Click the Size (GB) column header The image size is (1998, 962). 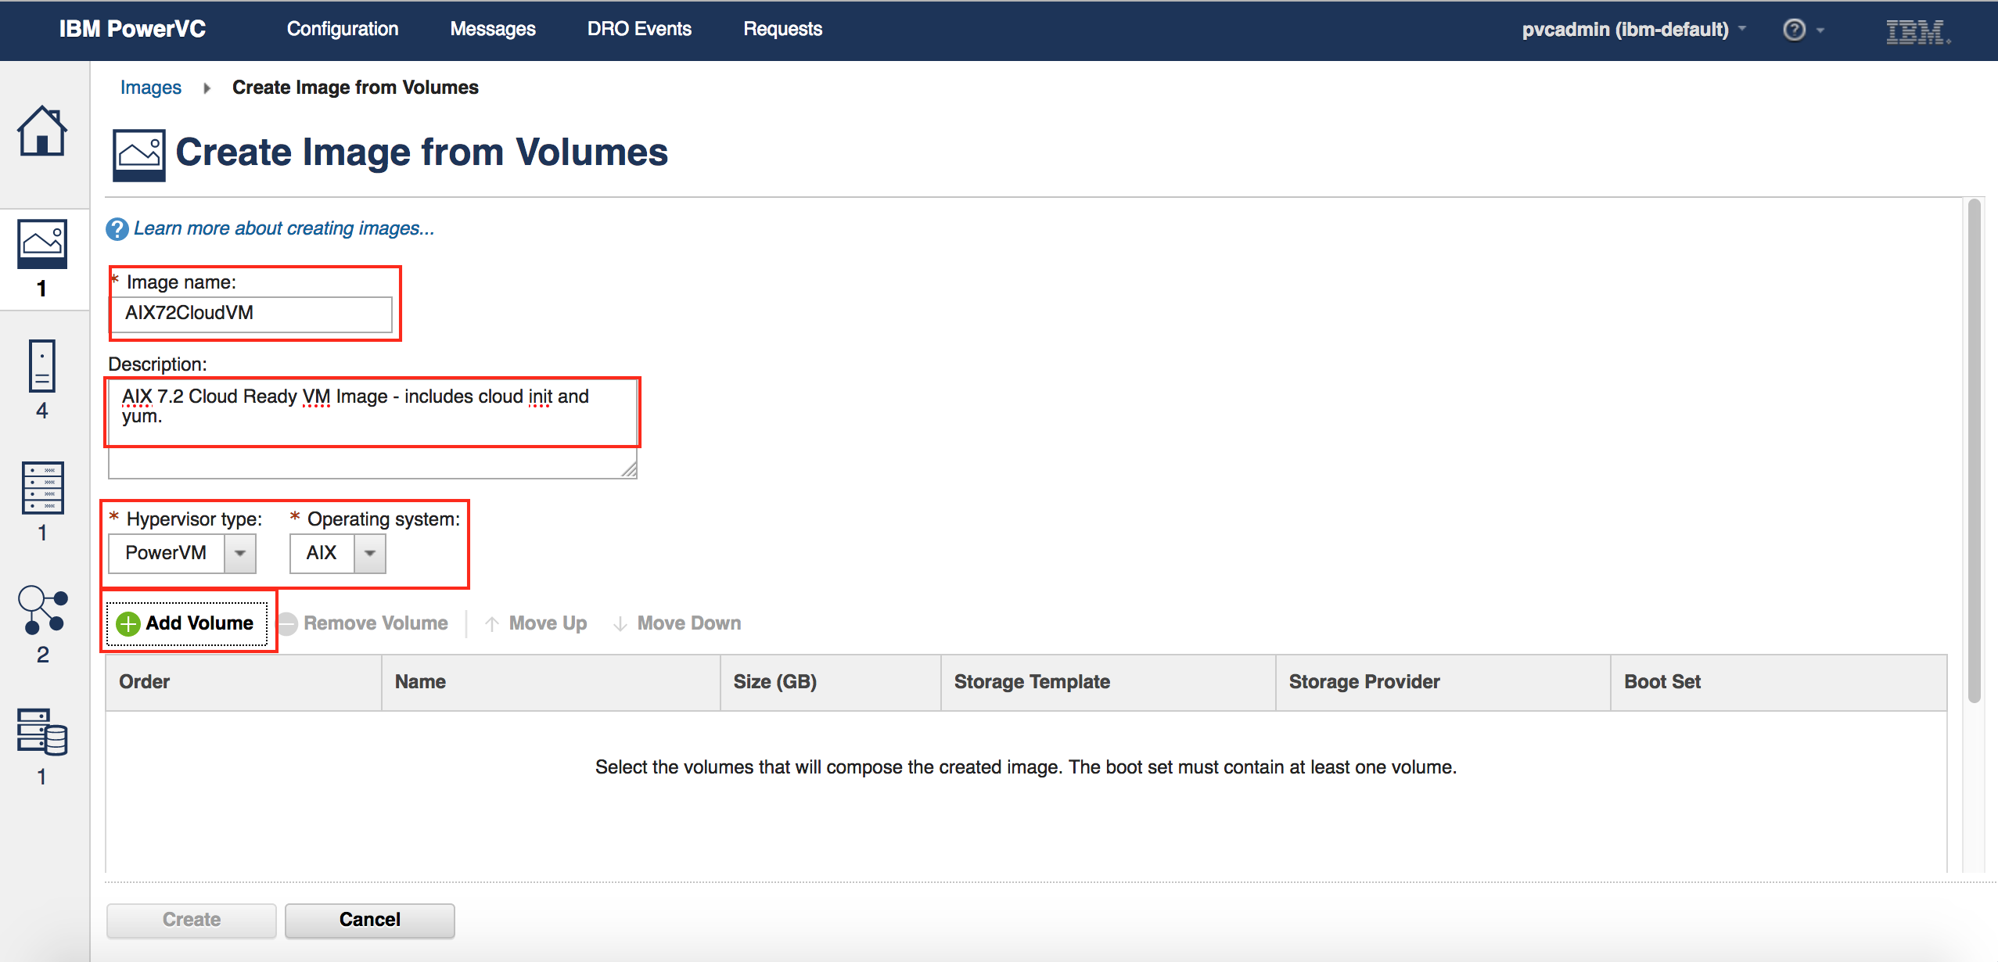831,682
